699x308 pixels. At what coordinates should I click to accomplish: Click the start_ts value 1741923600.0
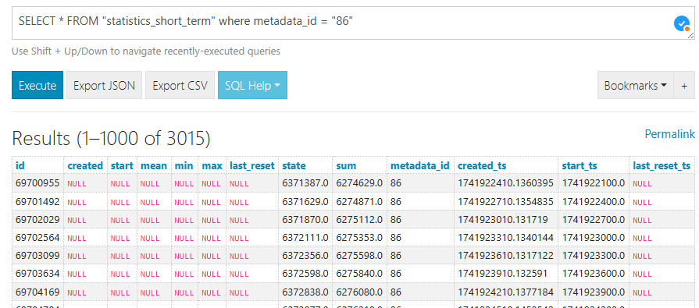coord(594,274)
